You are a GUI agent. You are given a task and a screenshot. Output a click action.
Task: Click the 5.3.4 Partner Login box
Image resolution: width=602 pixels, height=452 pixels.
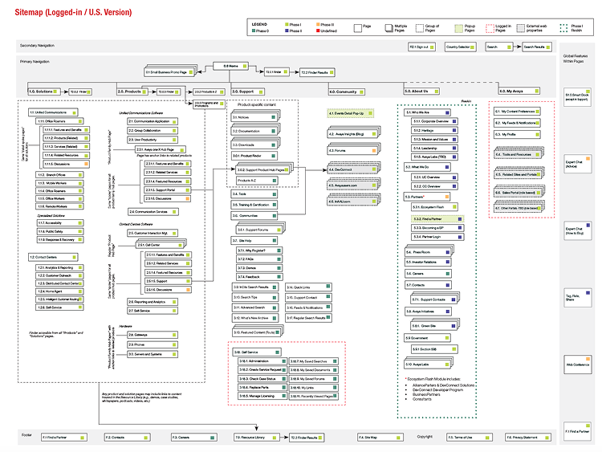click(437, 237)
